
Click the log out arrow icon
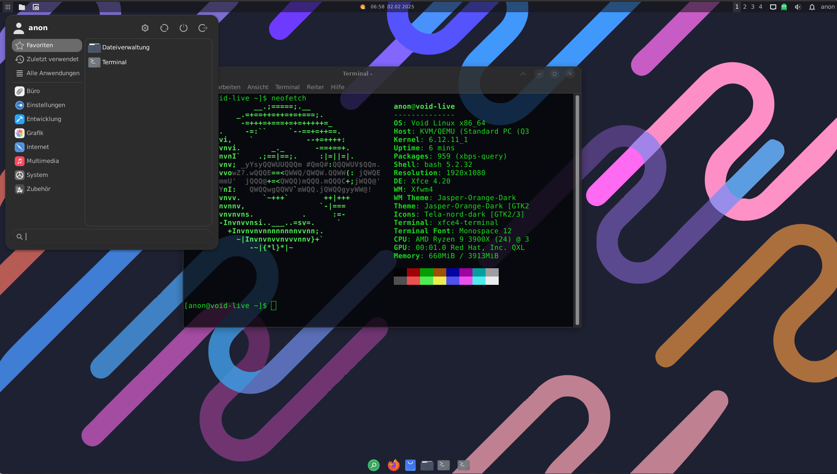pyautogui.click(x=203, y=28)
